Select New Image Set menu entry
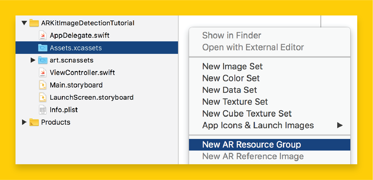 pyautogui.click(x=233, y=66)
